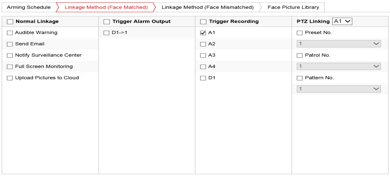390x176 pixels.
Task: Expand the Preset No. number dropdown
Action: pyautogui.click(x=338, y=44)
